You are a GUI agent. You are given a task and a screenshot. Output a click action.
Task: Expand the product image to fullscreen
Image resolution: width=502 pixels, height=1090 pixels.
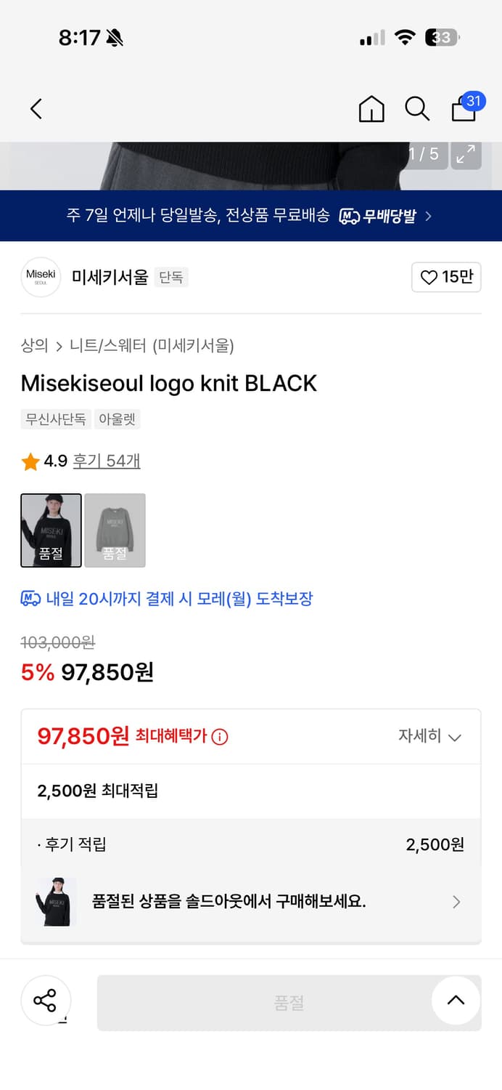(x=466, y=155)
